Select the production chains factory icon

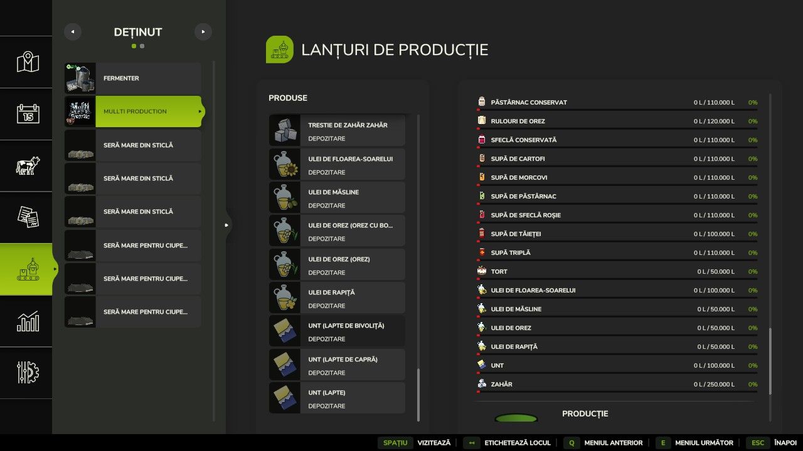[x=27, y=269]
